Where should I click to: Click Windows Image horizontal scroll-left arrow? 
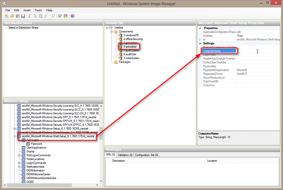pyautogui.click(x=5, y=185)
